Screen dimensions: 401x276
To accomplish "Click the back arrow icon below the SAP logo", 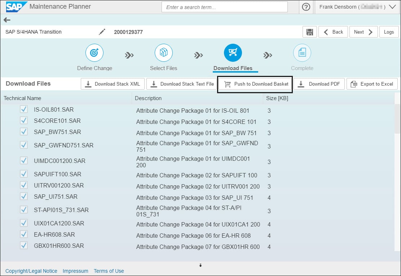I will pos(7,20).
